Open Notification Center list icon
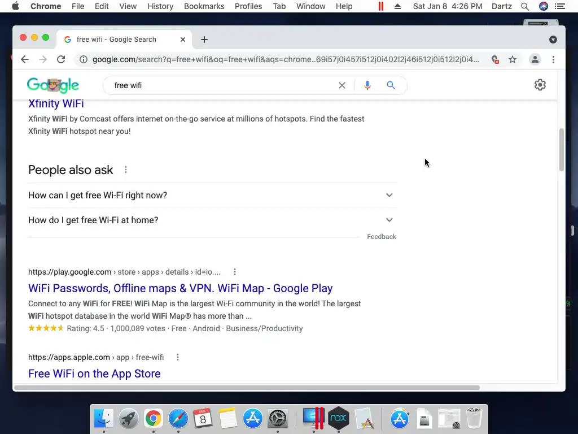 (560, 6)
